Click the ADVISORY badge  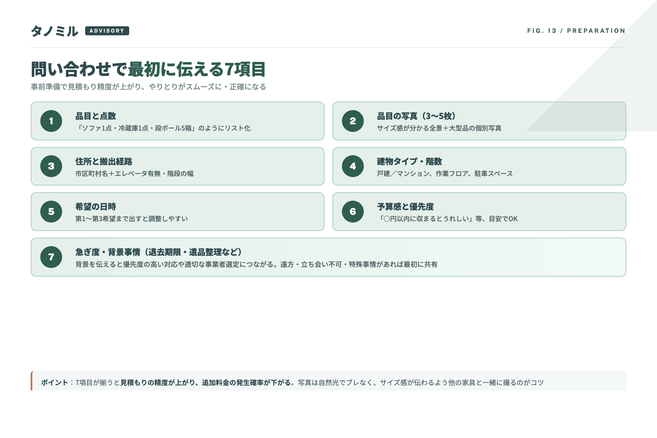pos(107,31)
